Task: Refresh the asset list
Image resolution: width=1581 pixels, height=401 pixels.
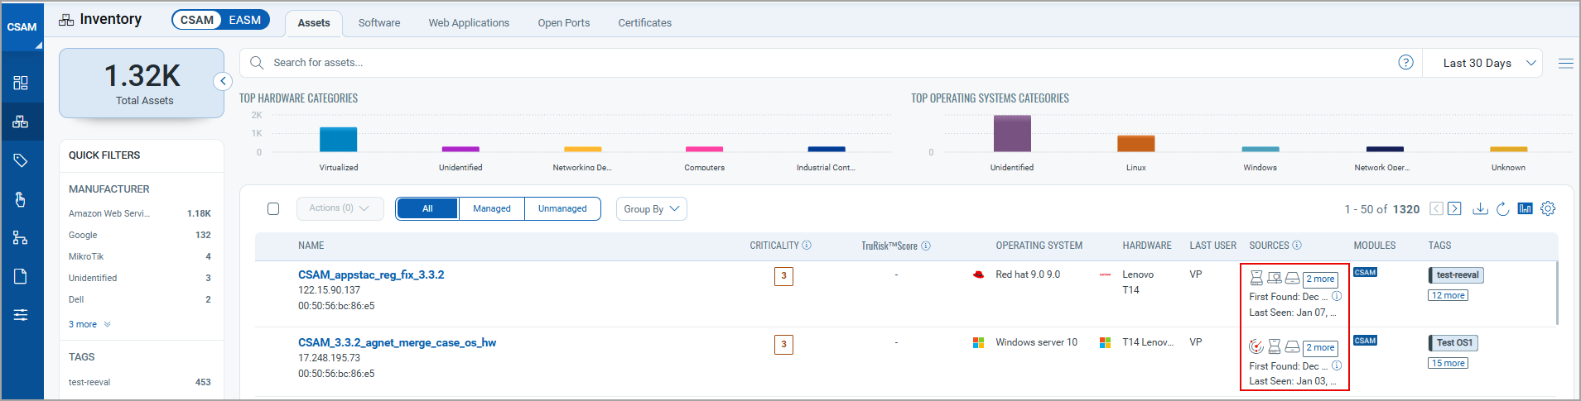Action: (x=1502, y=208)
